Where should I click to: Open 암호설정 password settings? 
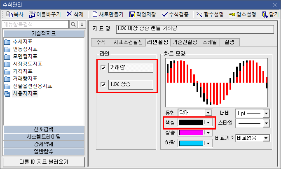pyautogui.click(x=232, y=14)
